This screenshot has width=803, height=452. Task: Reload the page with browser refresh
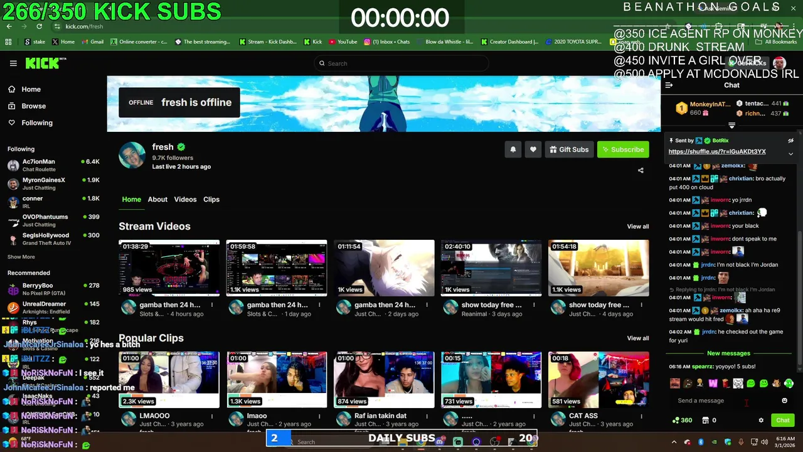[39, 26]
